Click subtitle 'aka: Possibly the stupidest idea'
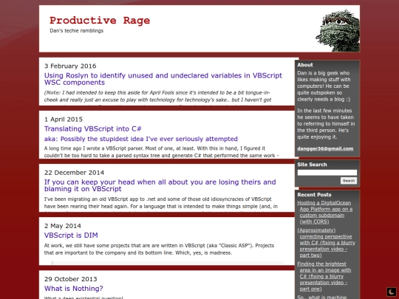 (140, 139)
